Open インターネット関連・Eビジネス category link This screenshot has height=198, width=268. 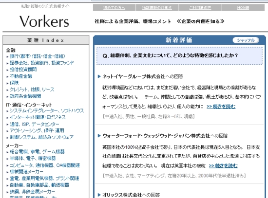point(38,117)
